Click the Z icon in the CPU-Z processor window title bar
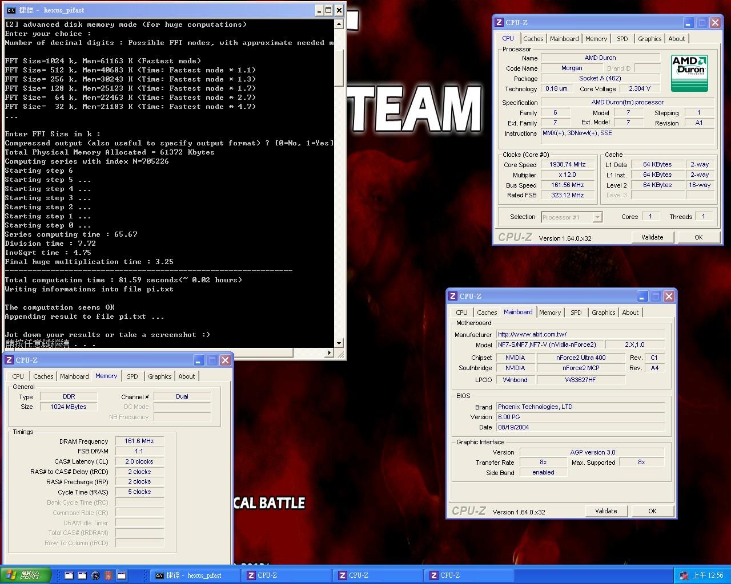731x584 pixels. click(499, 23)
